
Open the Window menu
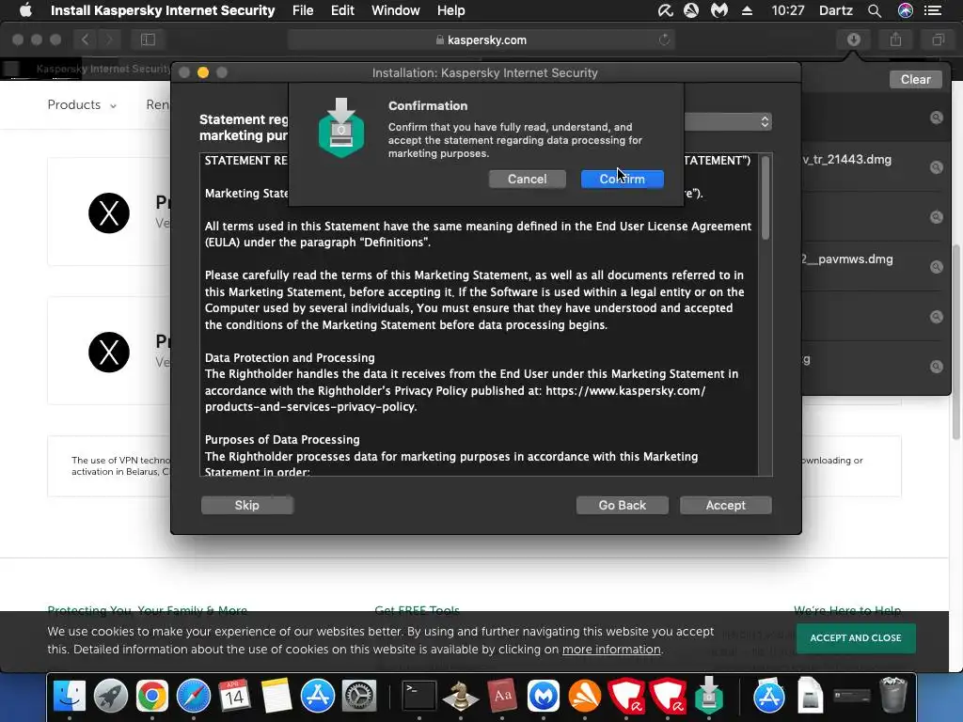[396, 10]
